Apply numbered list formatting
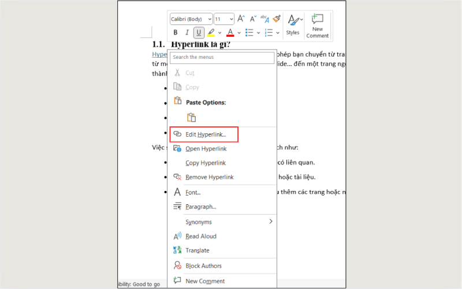This screenshot has width=462, height=289. click(x=269, y=33)
